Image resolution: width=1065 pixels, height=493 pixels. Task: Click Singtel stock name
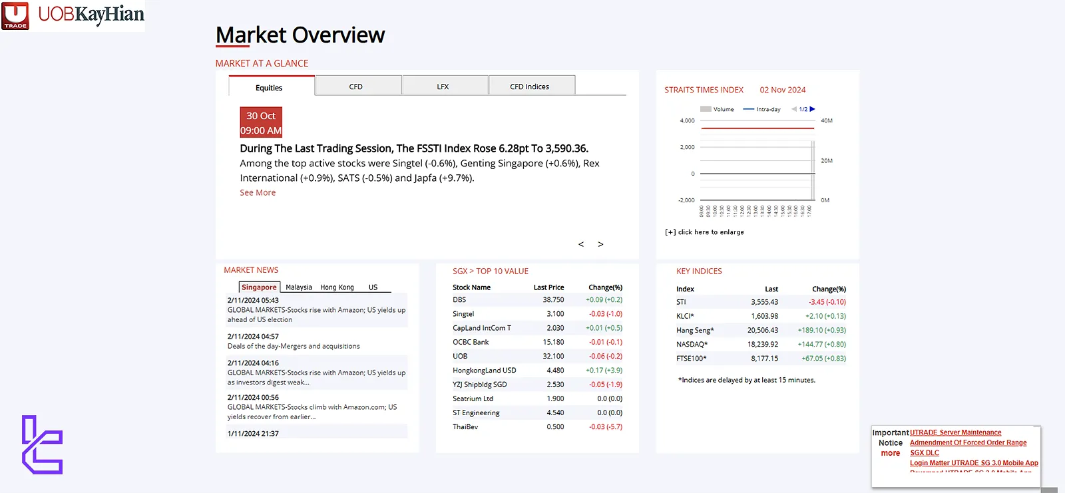point(463,314)
